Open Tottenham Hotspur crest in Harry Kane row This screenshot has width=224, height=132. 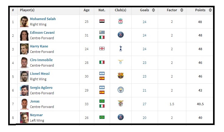click(121, 48)
